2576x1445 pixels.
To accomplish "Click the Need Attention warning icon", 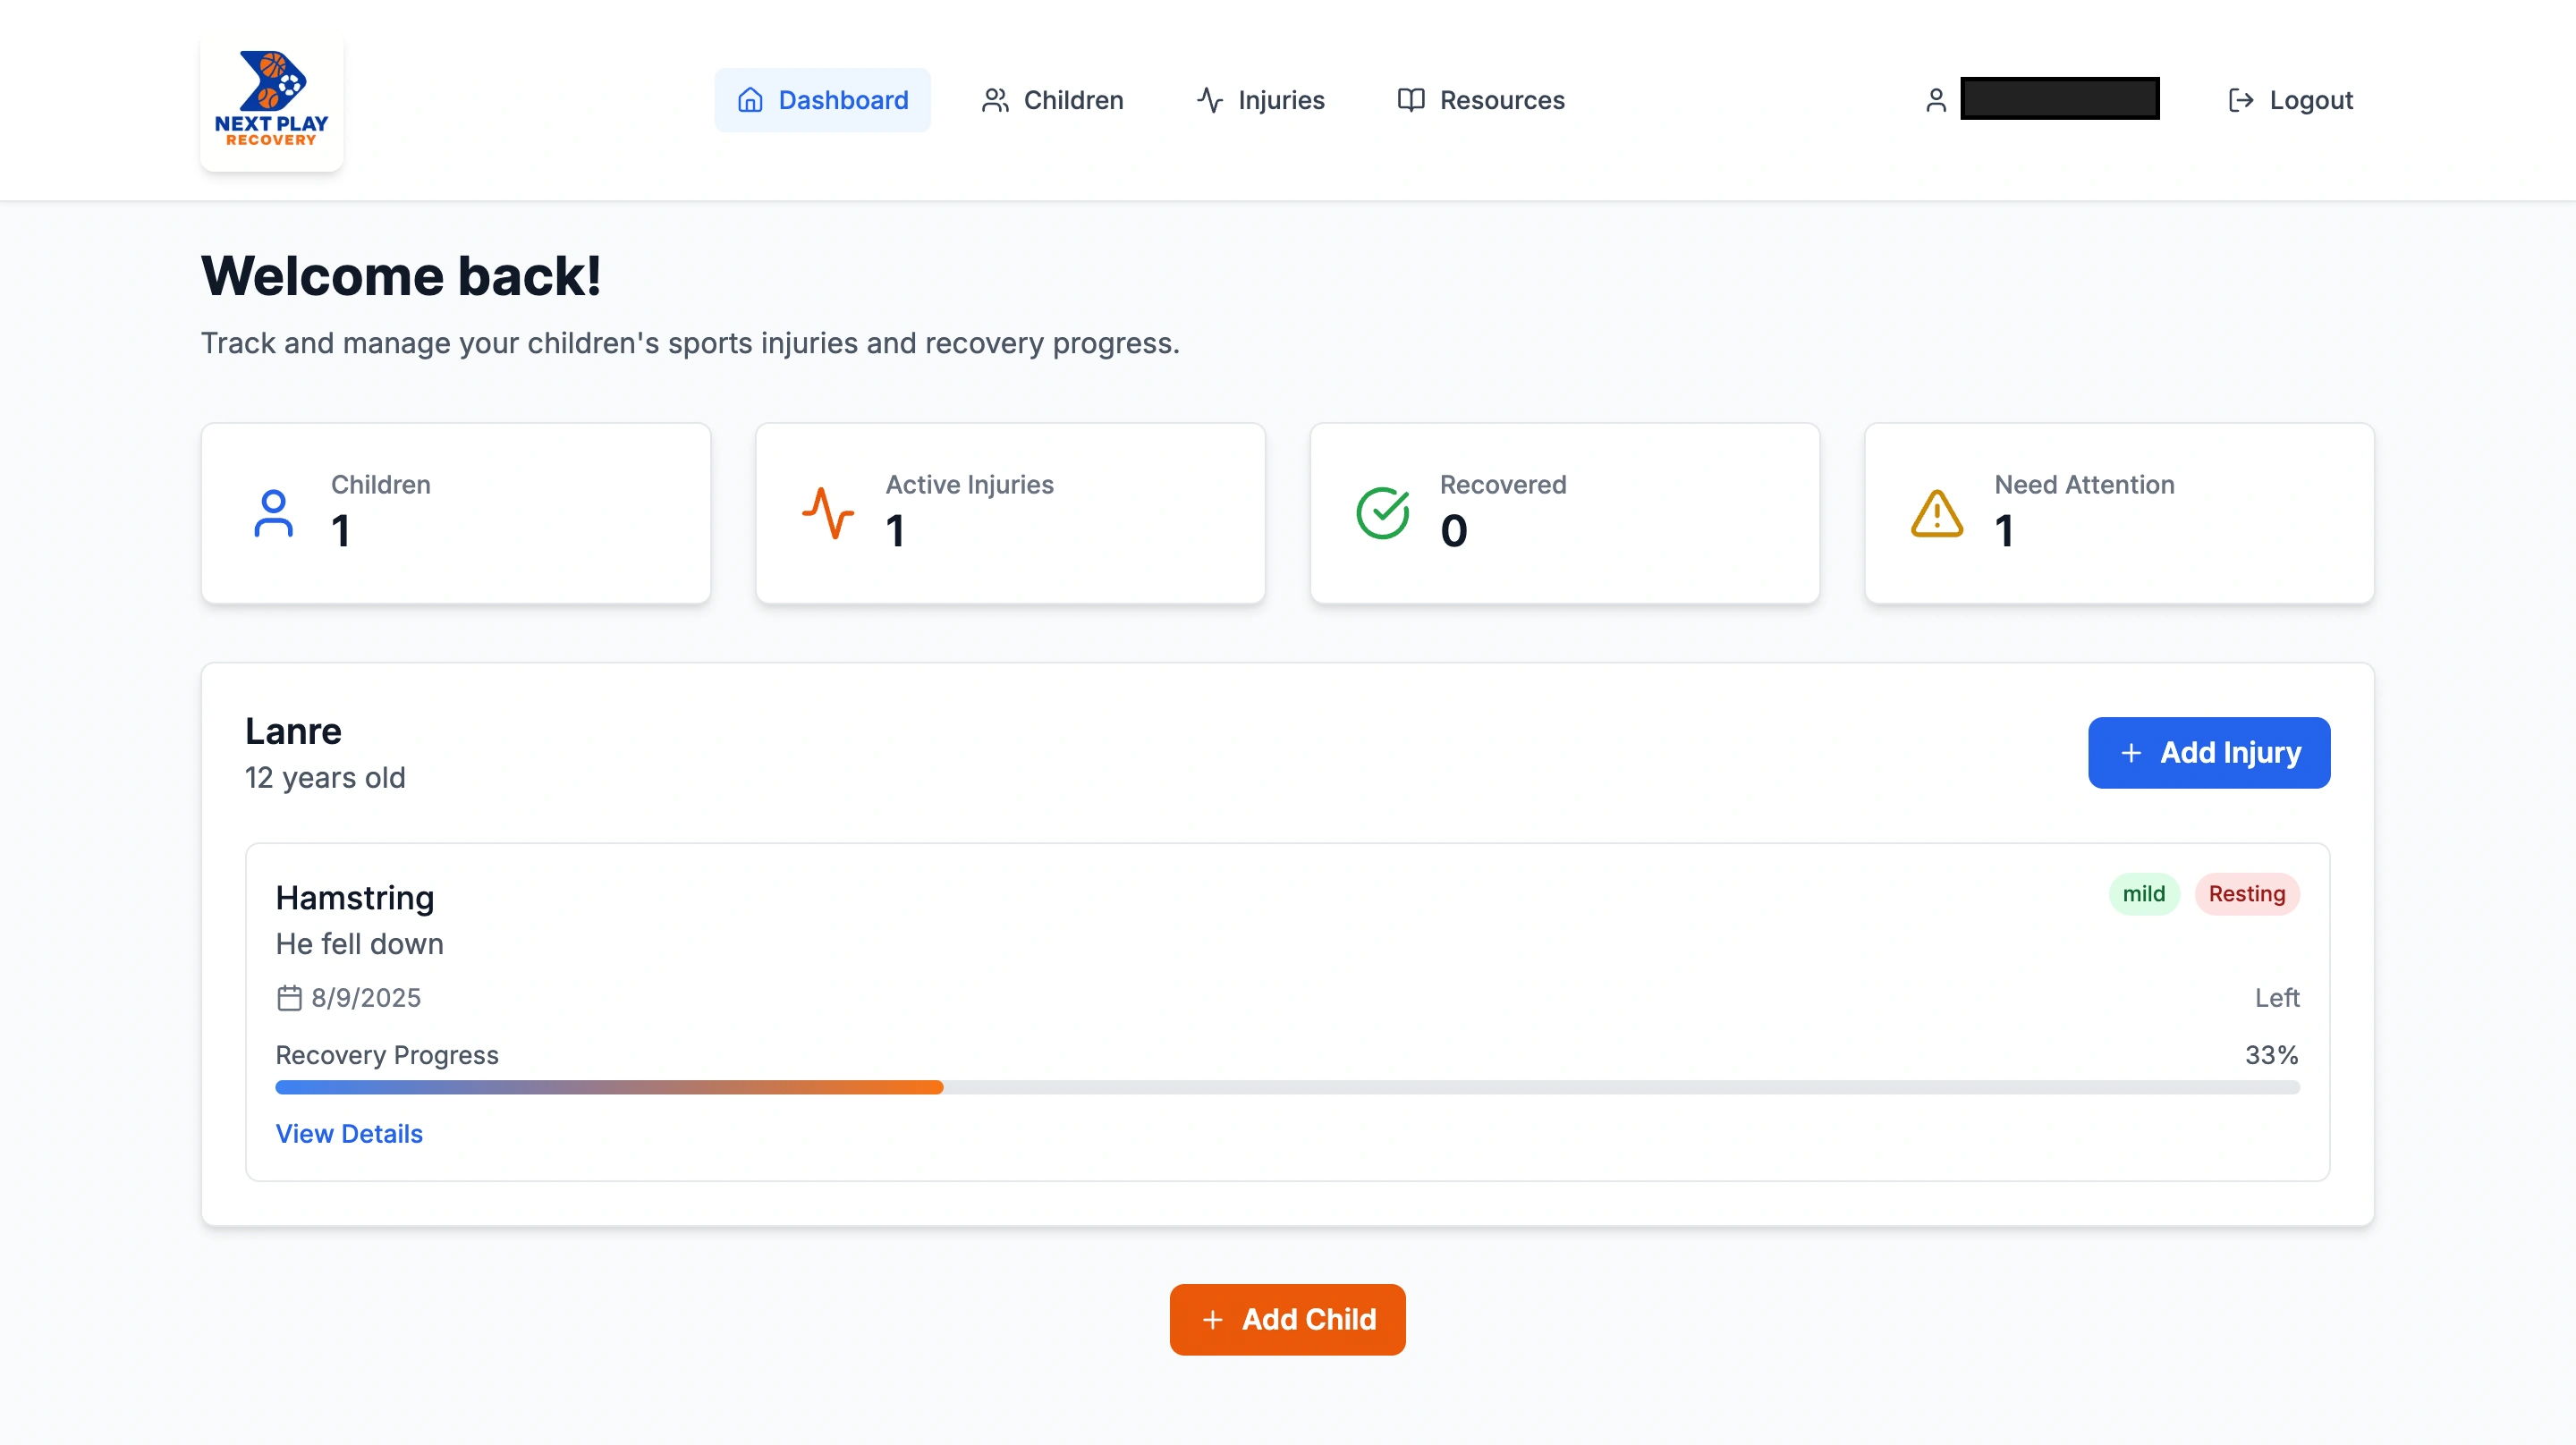I will [1937, 513].
